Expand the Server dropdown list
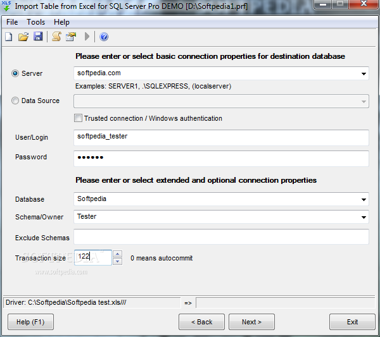This screenshot has height=337, width=380. [364, 73]
